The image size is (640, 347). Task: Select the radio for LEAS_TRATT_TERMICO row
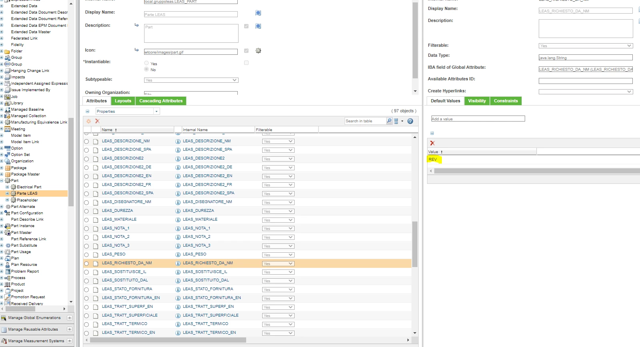86,325
